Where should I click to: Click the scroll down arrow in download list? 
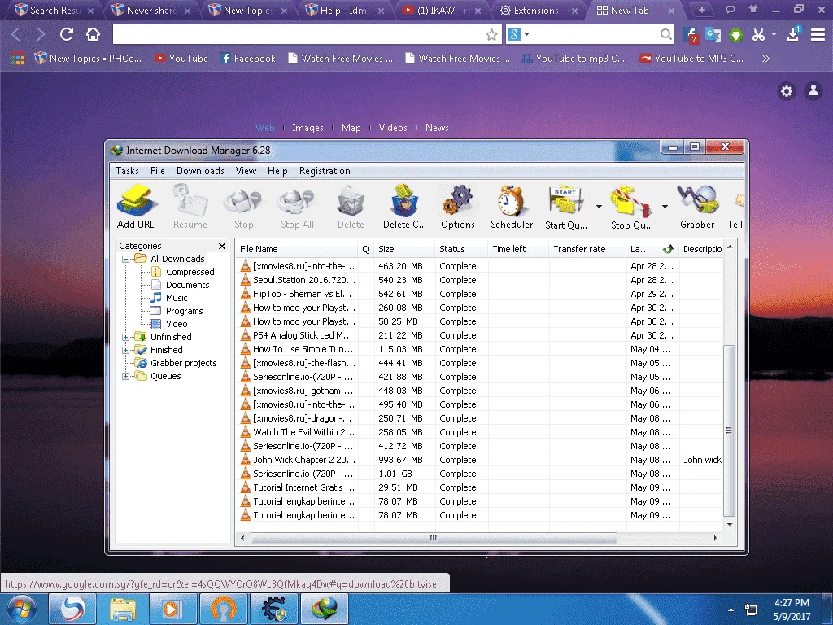[x=730, y=525]
